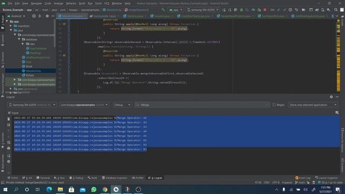345x194 pixels.
Task: Open samsung SM-A205F device dropdown in toolbar
Action: [203, 10]
